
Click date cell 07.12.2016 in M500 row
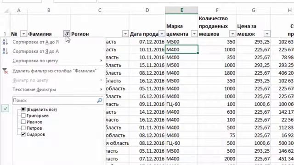(147, 42)
